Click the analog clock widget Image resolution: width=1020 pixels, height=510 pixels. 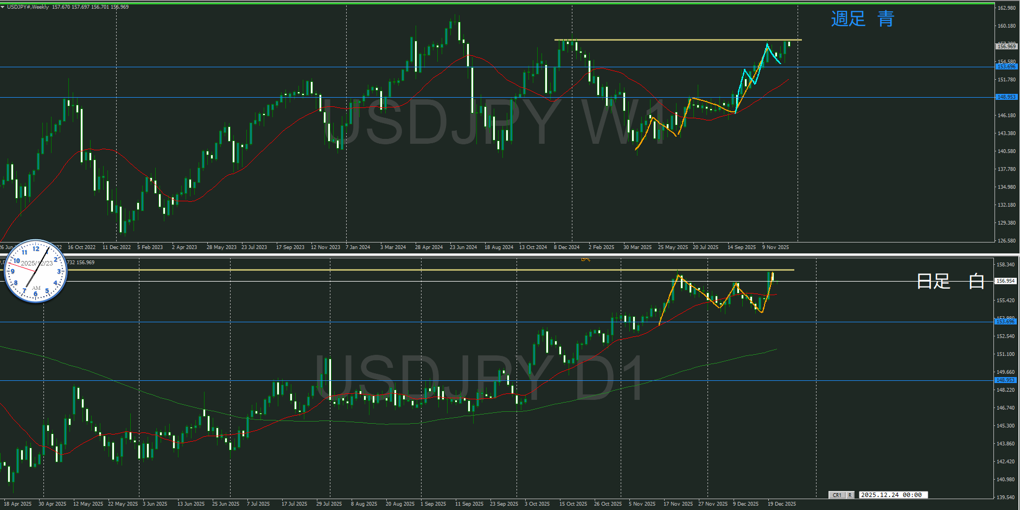click(x=36, y=271)
